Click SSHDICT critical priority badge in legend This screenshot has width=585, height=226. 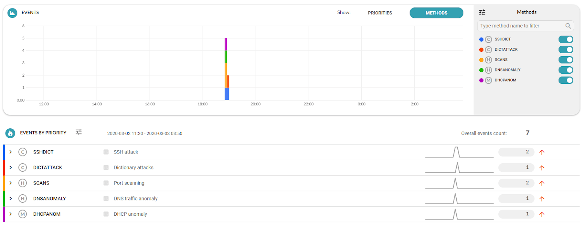488,39
